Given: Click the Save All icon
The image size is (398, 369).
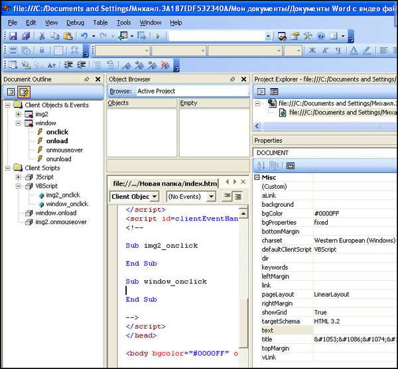Looking at the screenshot, I should 26,36.
